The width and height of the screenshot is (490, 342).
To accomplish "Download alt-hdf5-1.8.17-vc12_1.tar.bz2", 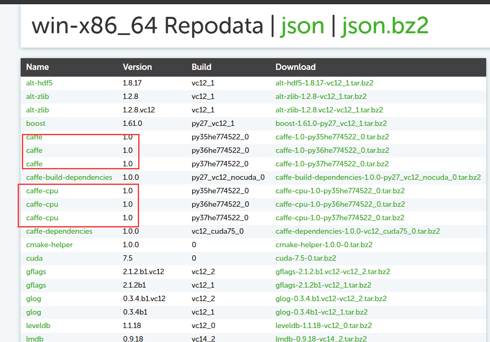I will [324, 83].
